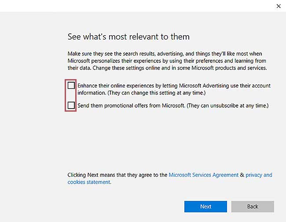The width and height of the screenshot is (286, 222).
Task: Tick the promotional offers from Microsoft checkbox
Action: point(71,105)
